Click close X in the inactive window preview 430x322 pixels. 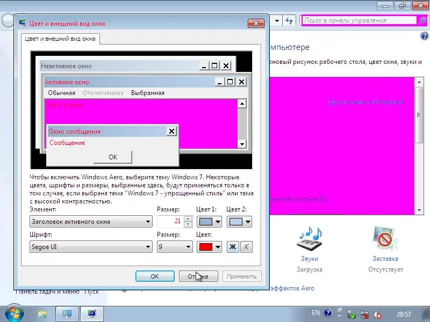226,66
